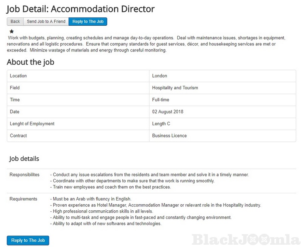The image size is (302, 247).
Task: Click the Requirements label
Action: (x=23, y=199)
